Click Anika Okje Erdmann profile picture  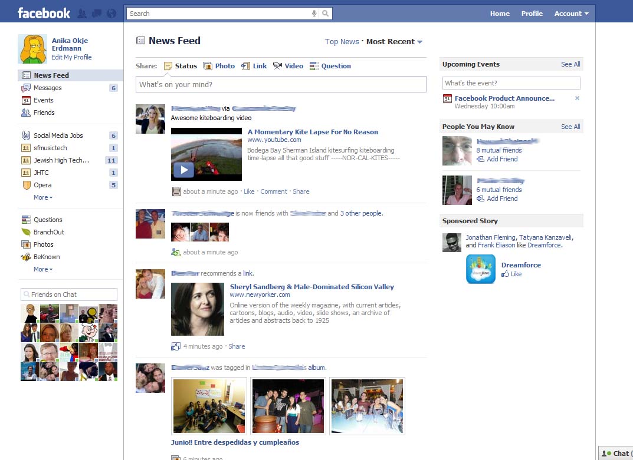click(32, 49)
